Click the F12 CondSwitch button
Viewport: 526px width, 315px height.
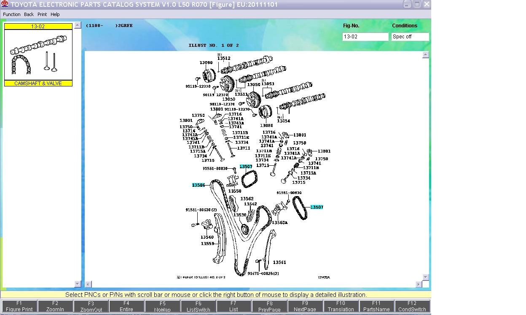click(x=412, y=306)
